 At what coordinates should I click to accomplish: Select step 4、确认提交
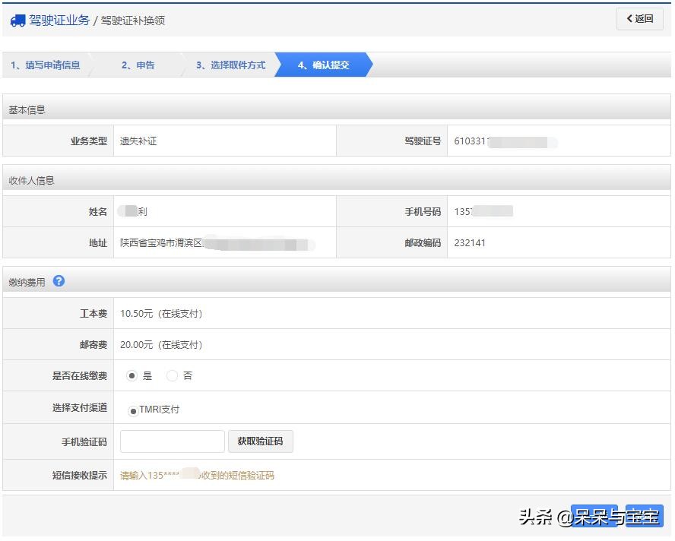tap(323, 65)
